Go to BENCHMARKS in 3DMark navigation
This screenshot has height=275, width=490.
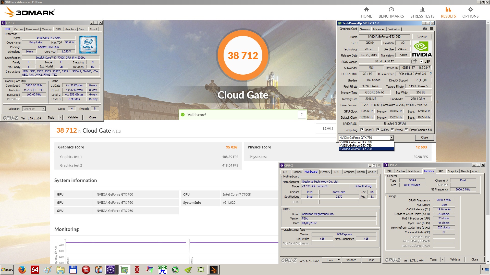pos(391,13)
